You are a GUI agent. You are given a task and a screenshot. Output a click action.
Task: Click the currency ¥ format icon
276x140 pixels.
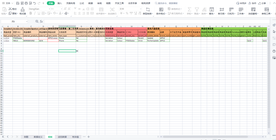pos(121,13)
